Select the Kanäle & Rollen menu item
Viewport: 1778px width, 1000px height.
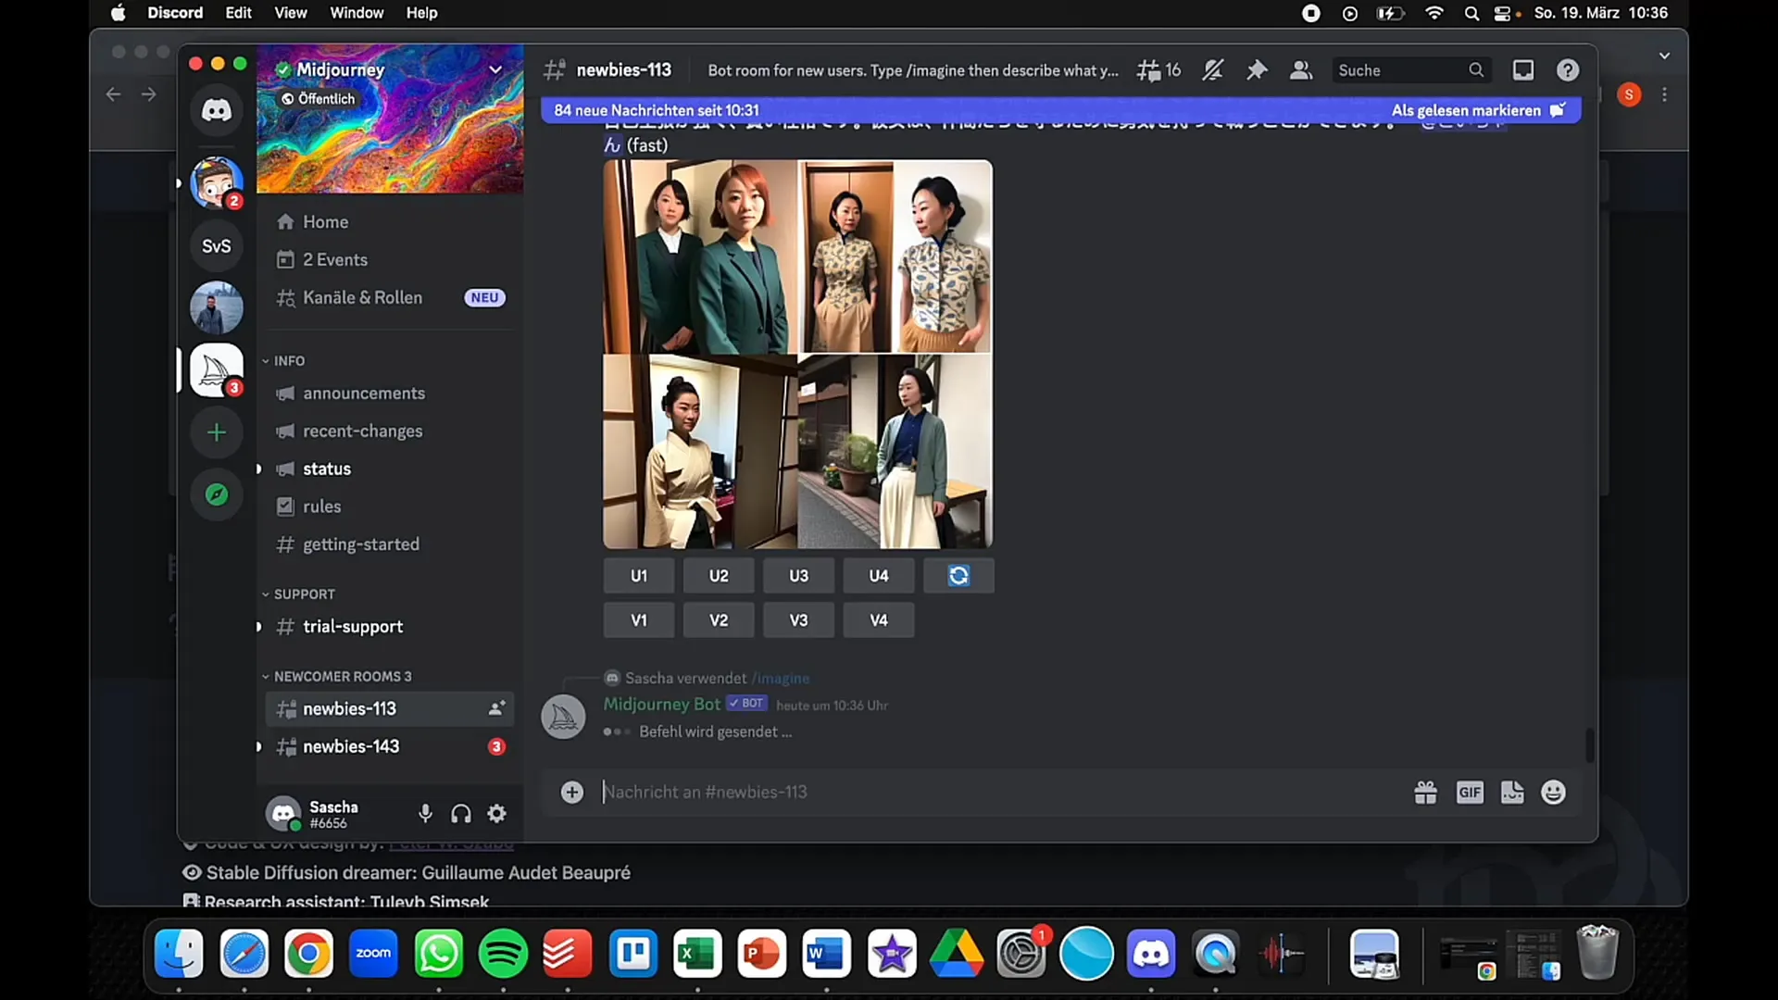point(363,296)
